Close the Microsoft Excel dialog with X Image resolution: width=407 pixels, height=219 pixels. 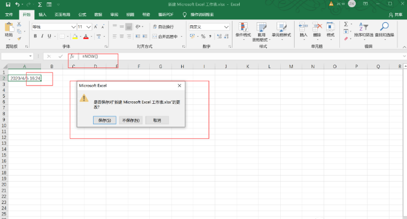179,86
